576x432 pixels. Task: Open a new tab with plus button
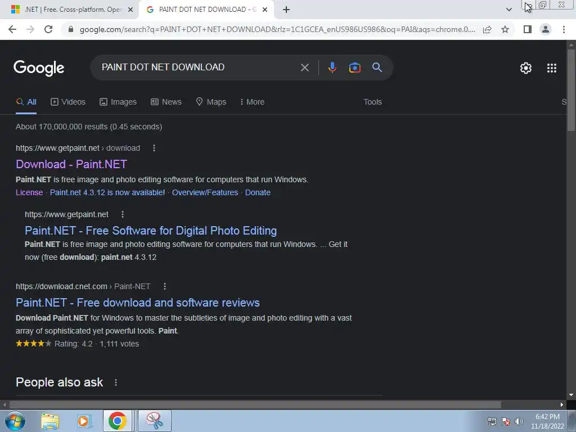coord(286,10)
